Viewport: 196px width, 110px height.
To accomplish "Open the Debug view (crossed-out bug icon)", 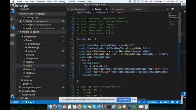I will click(12, 35).
